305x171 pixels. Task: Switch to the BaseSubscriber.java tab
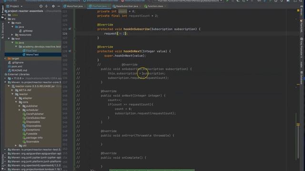click(127, 6)
